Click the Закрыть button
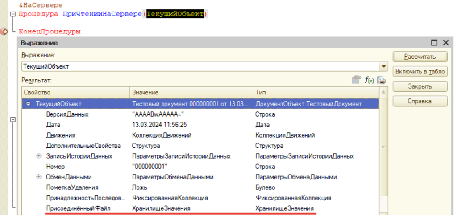 (x=419, y=86)
